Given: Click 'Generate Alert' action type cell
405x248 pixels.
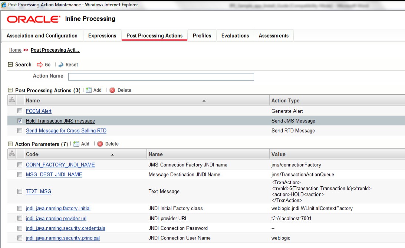Looking at the screenshot, I should (287, 111).
